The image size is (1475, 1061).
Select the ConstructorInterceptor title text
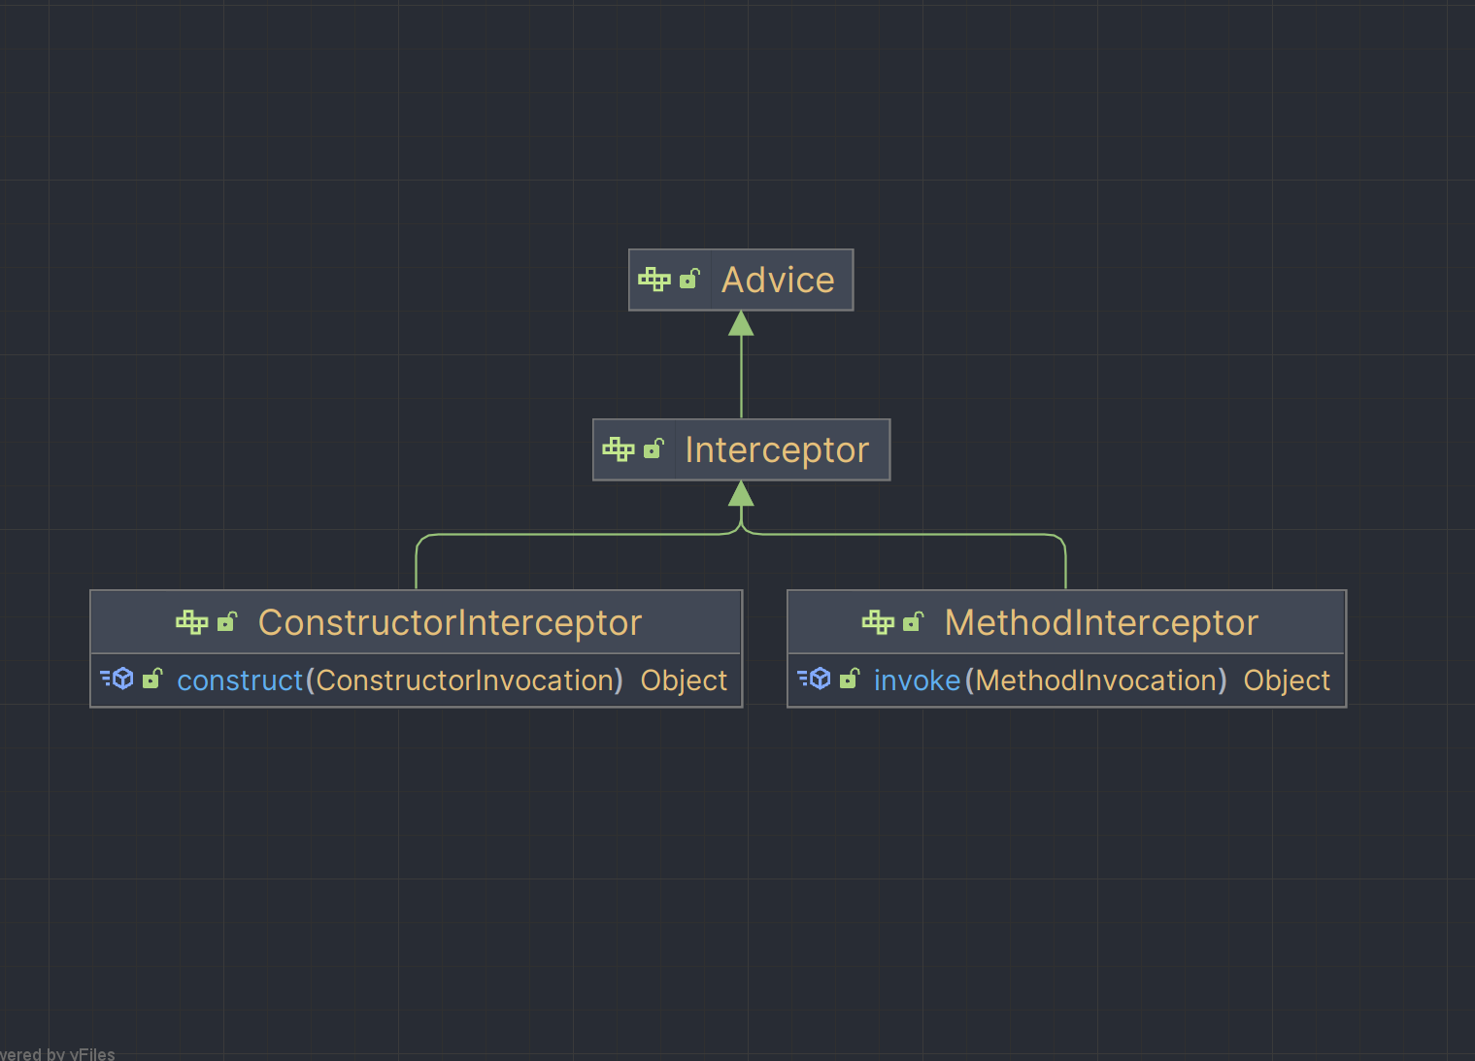click(450, 623)
